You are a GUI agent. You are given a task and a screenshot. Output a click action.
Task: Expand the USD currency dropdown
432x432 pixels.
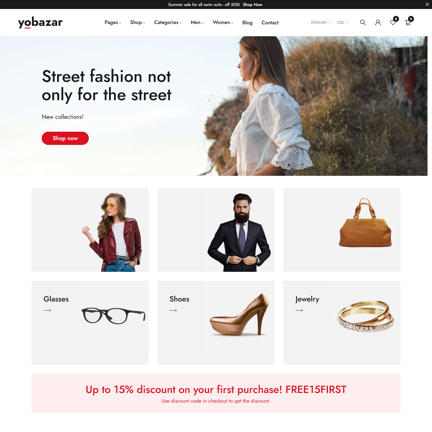(x=342, y=22)
